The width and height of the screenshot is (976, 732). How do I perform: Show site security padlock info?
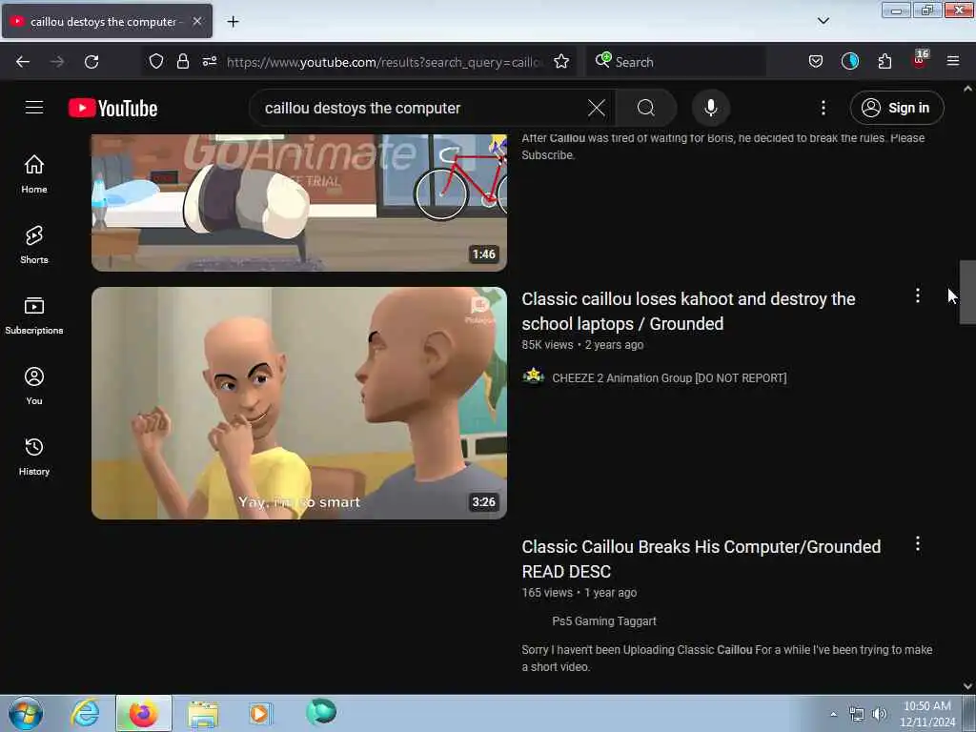tap(182, 61)
